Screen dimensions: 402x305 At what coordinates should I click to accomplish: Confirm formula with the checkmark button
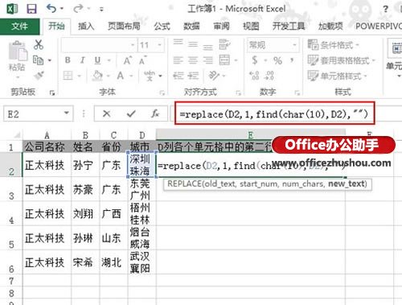[131, 113]
